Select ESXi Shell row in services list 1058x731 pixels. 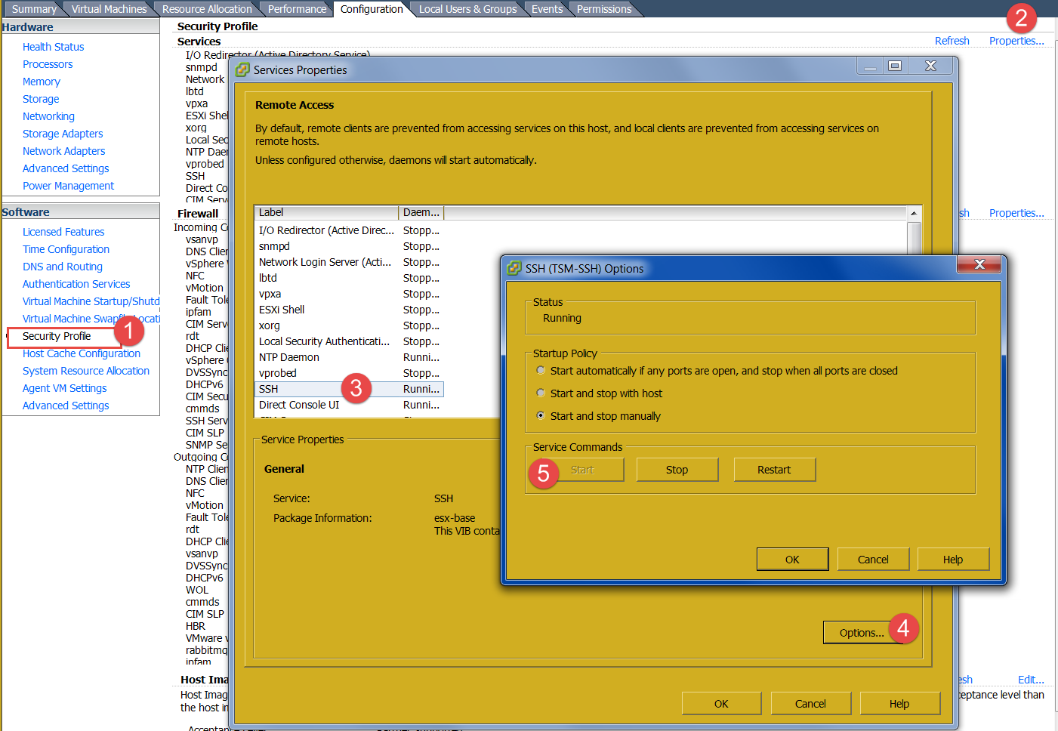pyautogui.click(x=350, y=310)
